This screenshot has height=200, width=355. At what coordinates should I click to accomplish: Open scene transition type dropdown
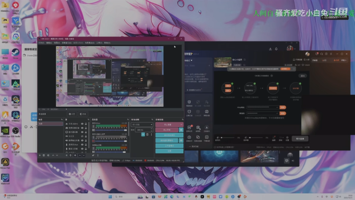tap(142, 124)
